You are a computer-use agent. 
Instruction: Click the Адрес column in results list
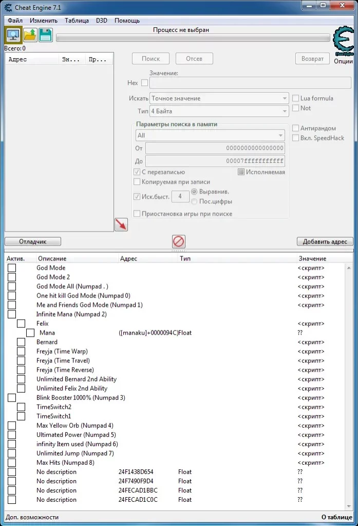32,59
